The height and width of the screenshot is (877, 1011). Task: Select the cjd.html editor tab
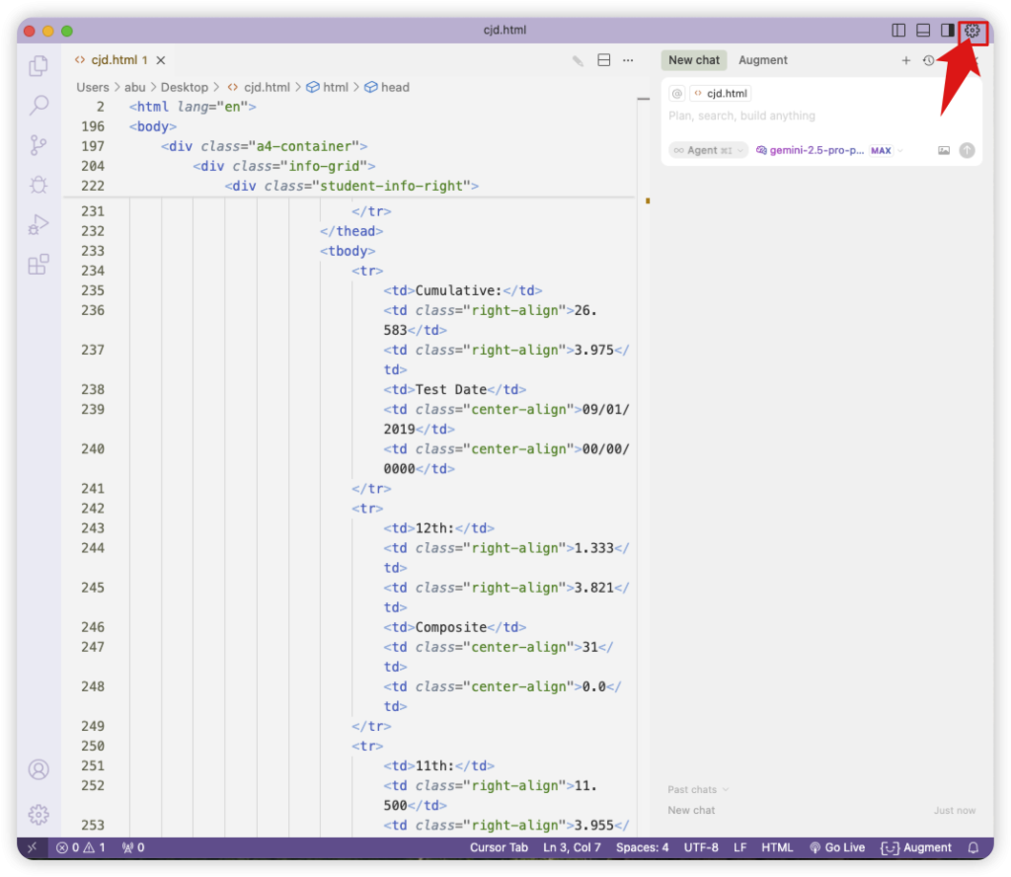(x=119, y=60)
